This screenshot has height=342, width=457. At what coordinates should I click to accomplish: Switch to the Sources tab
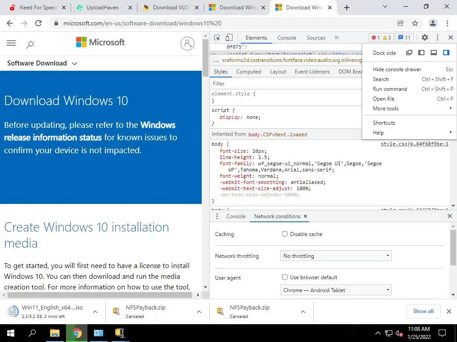tap(316, 38)
